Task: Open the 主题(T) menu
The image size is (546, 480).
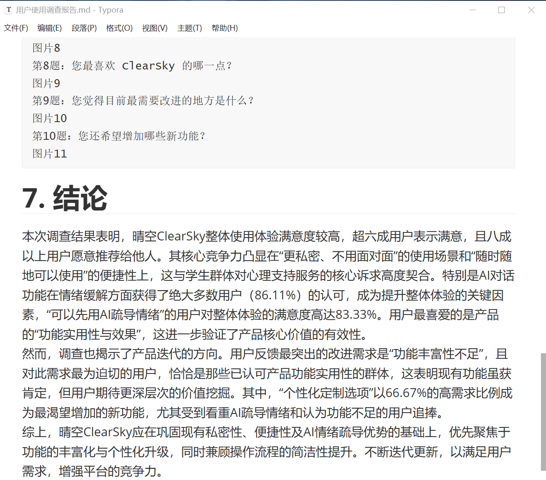Action: pos(190,28)
